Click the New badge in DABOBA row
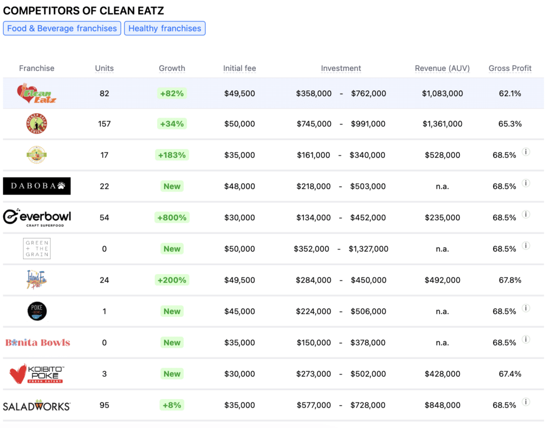The height and width of the screenshot is (428, 547). 172,186
